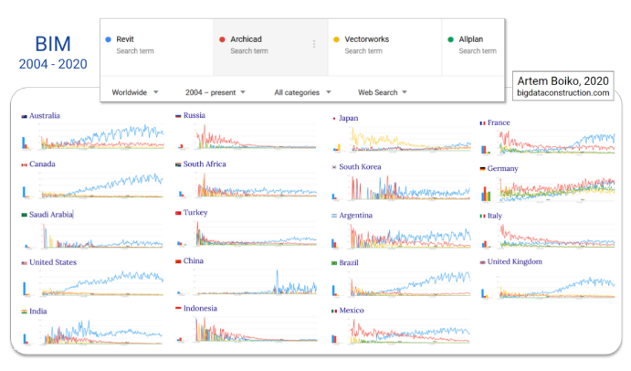Click the red Archicad color dot

coord(222,39)
